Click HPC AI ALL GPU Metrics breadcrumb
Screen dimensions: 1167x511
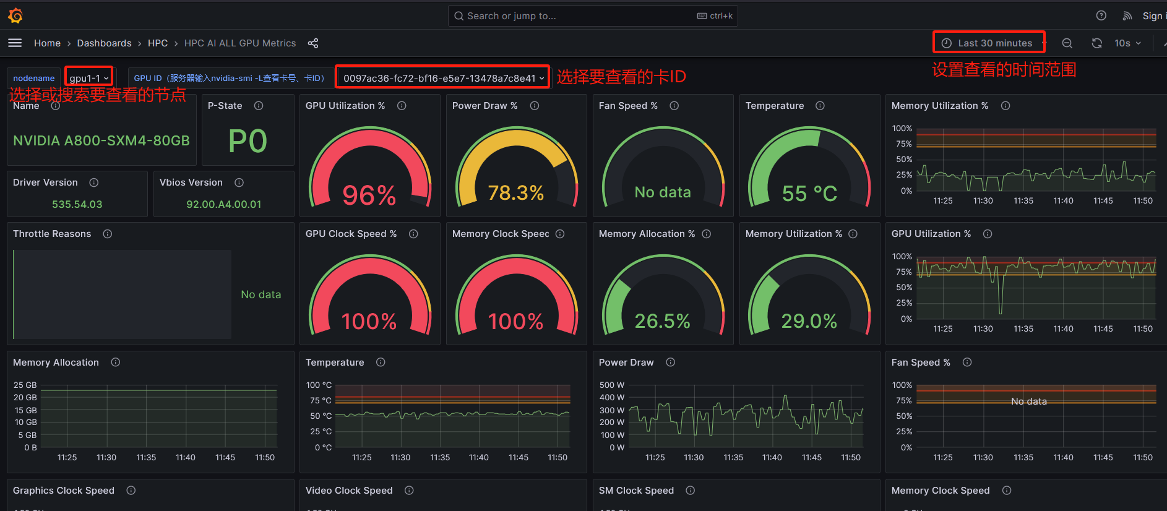coord(240,43)
